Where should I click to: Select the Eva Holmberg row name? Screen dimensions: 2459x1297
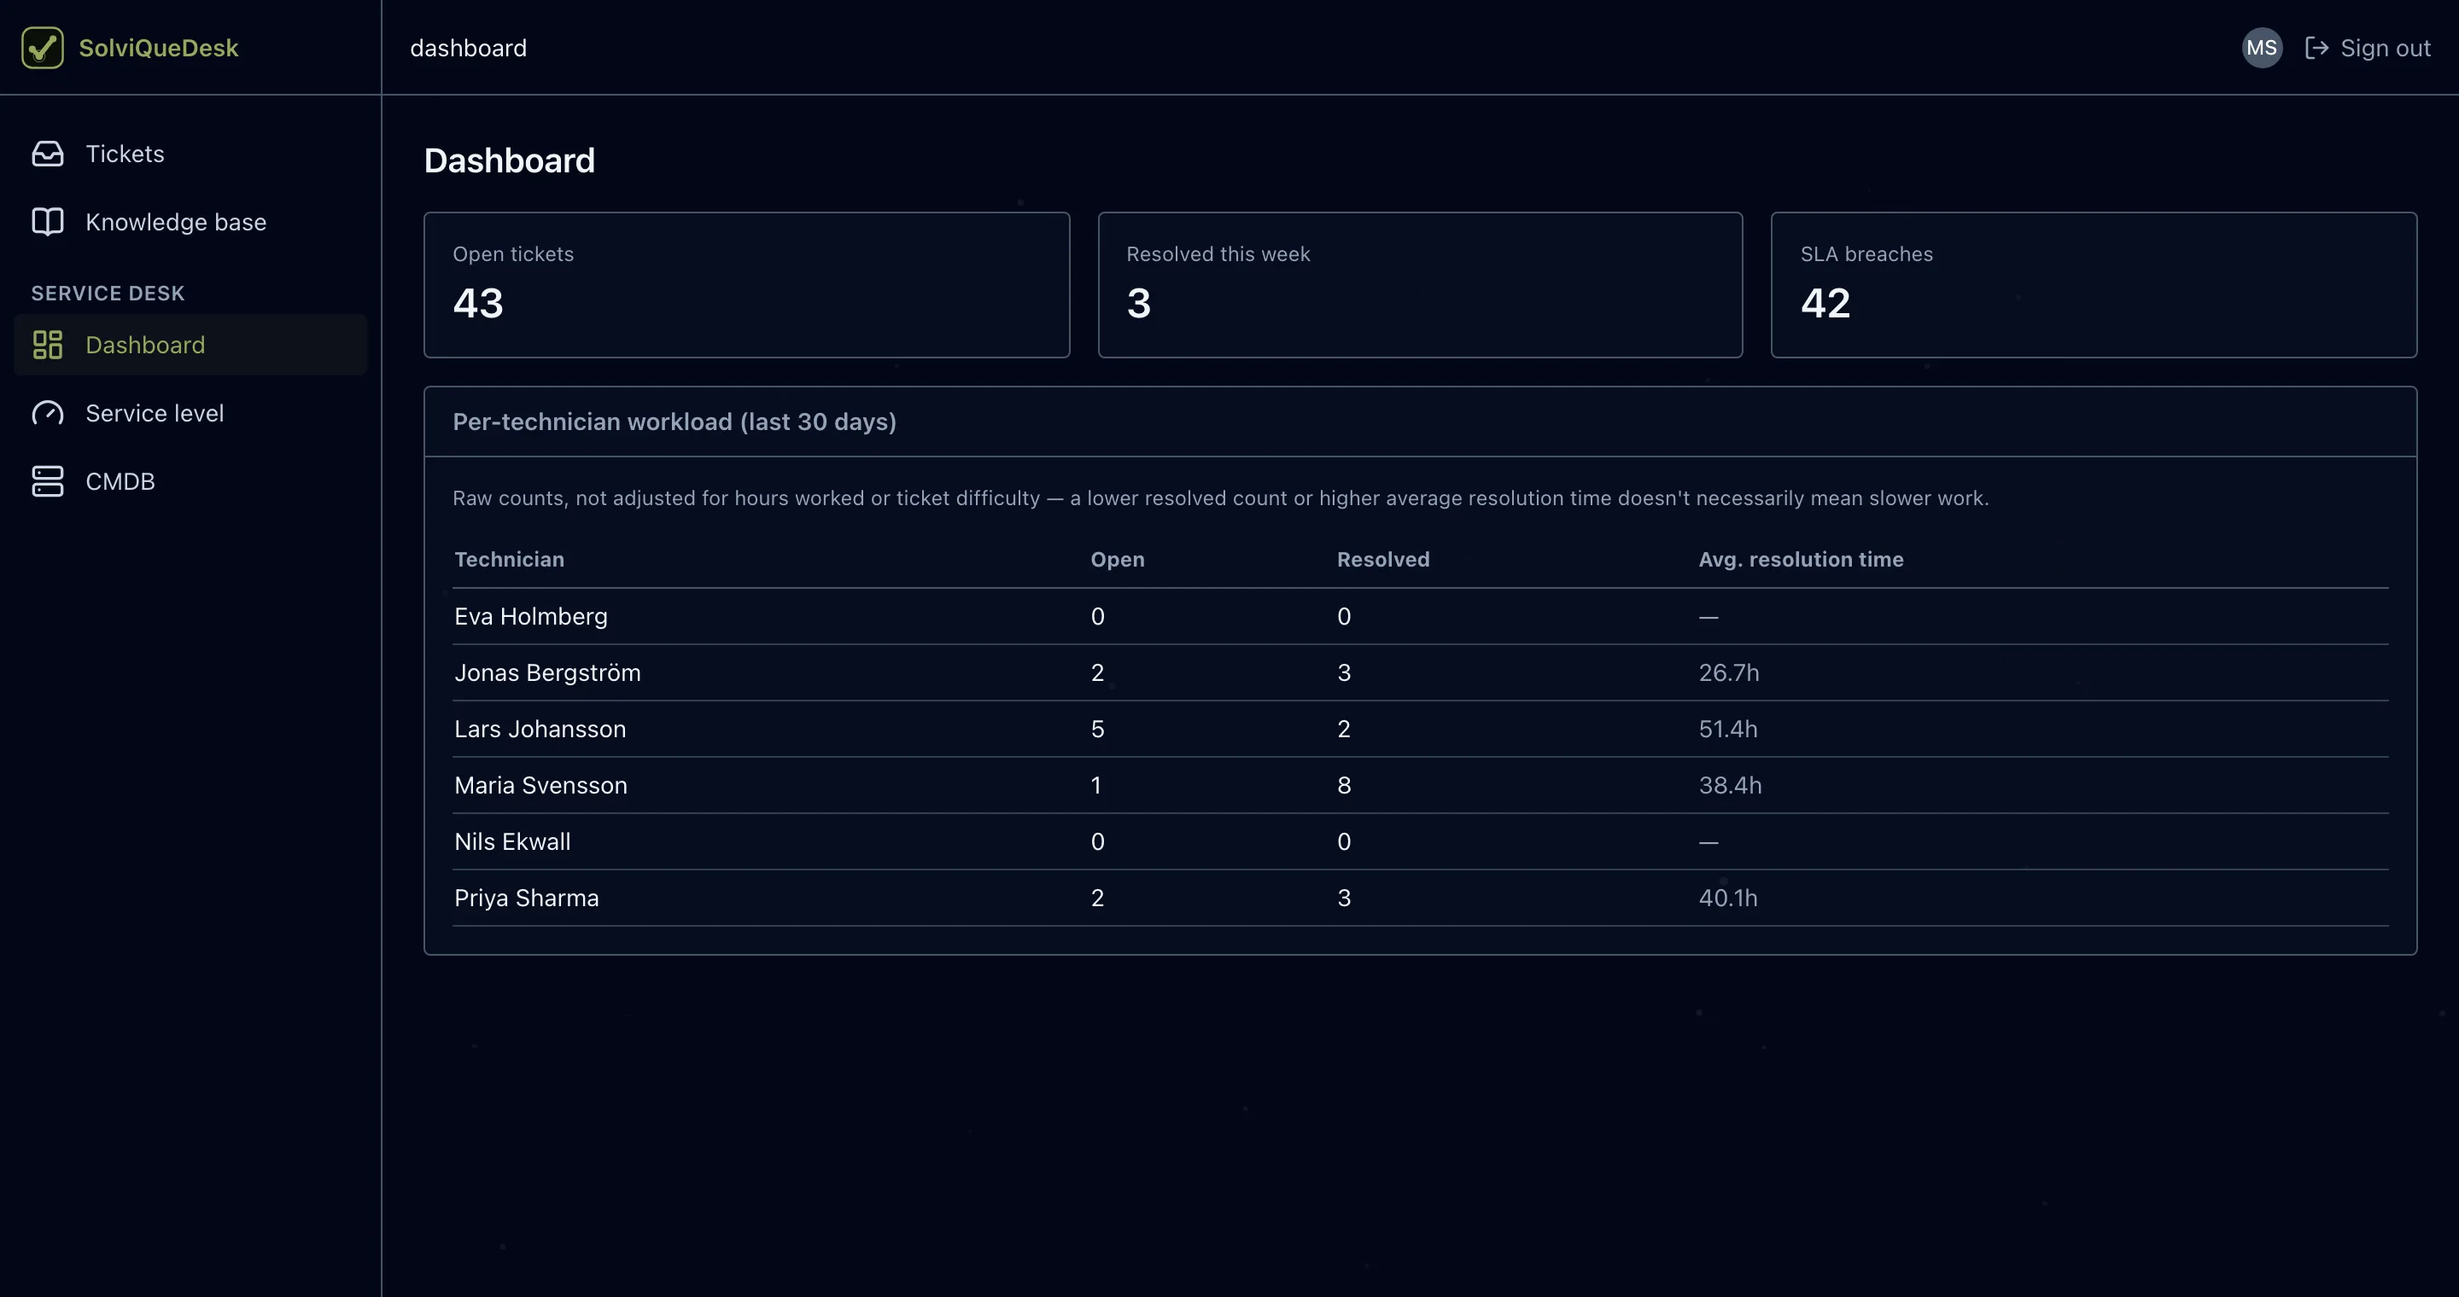point(531,617)
